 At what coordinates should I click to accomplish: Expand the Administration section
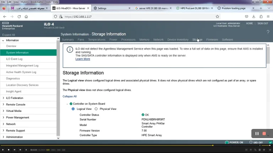coord(3,137)
